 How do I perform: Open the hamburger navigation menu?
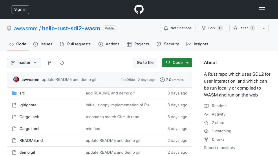(x=262, y=9)
